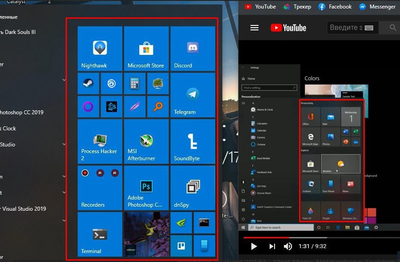Open the YouTube bookmark

click(x=260, y=7)
